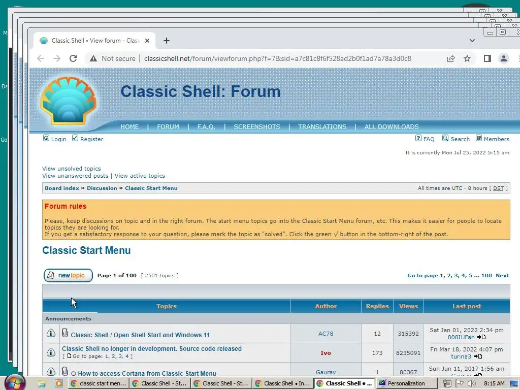The image size is (520, 390).
Task: Launch the media player taskbar icon
Action: pos(59,384)
